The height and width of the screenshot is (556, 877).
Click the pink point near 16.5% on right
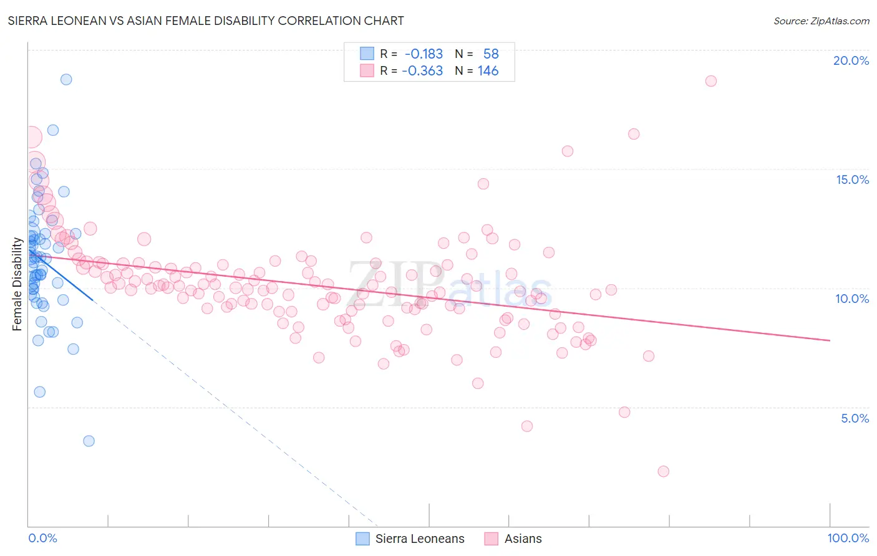coord(634,134)
